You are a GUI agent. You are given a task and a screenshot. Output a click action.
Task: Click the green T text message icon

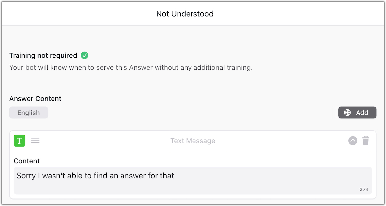point(19,141)
